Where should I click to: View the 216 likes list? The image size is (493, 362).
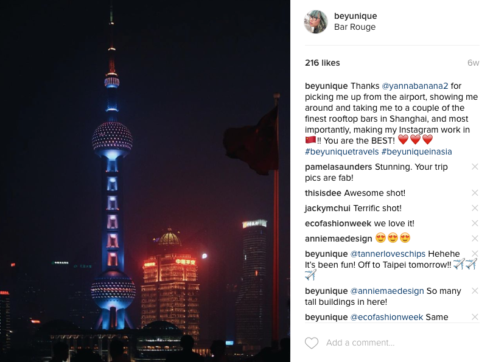tap(322, 63)
